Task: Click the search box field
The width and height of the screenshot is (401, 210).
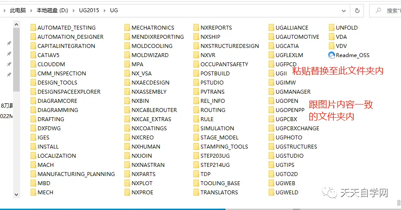Action: (385, 11)
